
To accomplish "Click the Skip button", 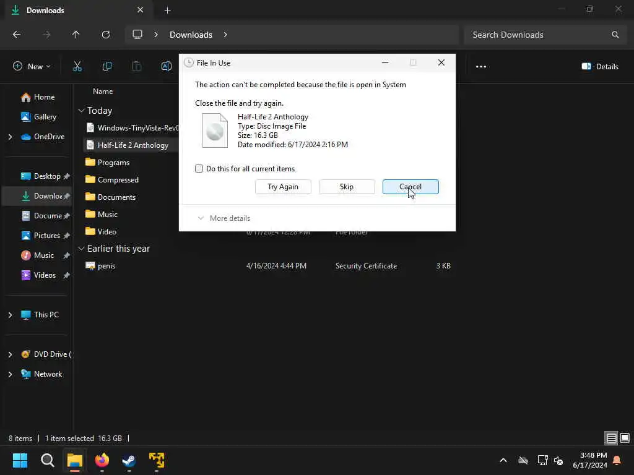I will 347,187.
